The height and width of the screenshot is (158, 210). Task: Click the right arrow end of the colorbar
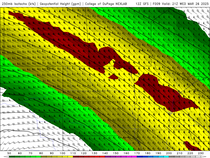pos(204,157)
